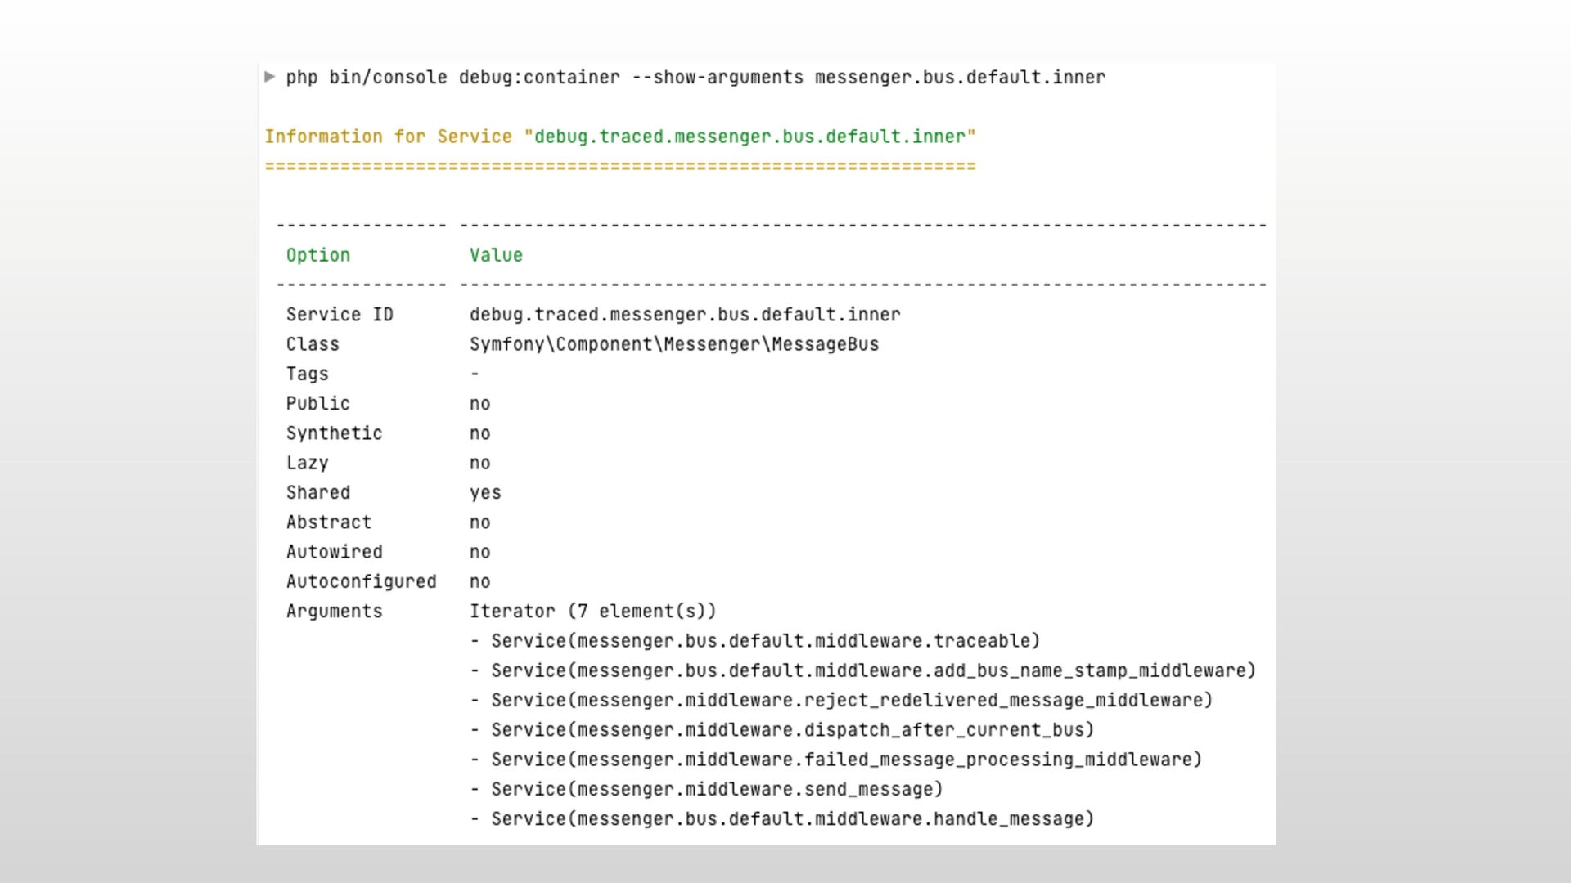Click the --show-arguments option in the command
The image size is (1571, 883).
click(718, 78)
